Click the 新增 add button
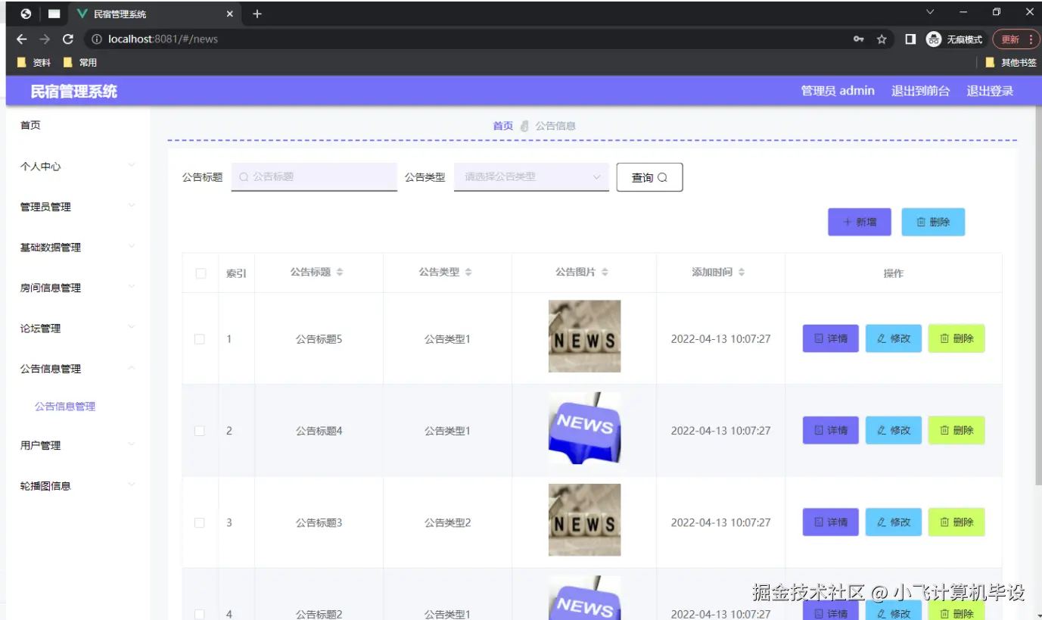Viewport: 1042px width, 620px height. pos(859,222)
